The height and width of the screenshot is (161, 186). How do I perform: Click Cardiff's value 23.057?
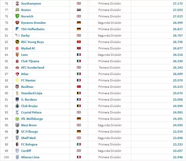[x=177, y=151]
